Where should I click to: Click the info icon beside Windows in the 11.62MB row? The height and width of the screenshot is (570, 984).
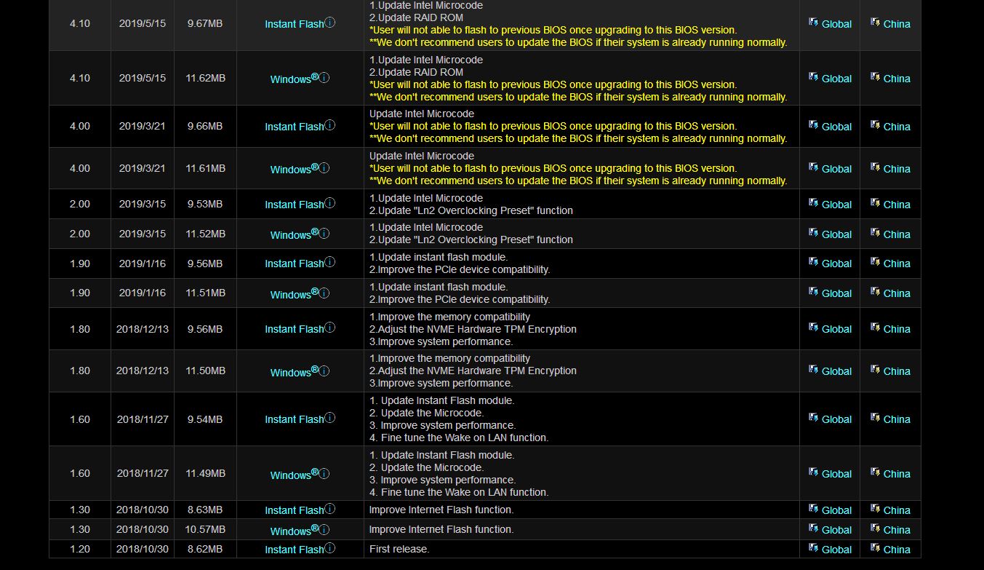pyautogui.click(x=324, y=78)
